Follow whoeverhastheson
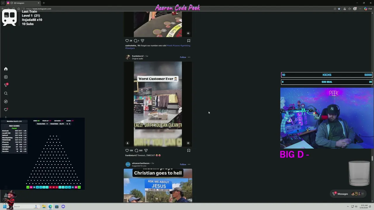374x210 pixels. (183, 164)
